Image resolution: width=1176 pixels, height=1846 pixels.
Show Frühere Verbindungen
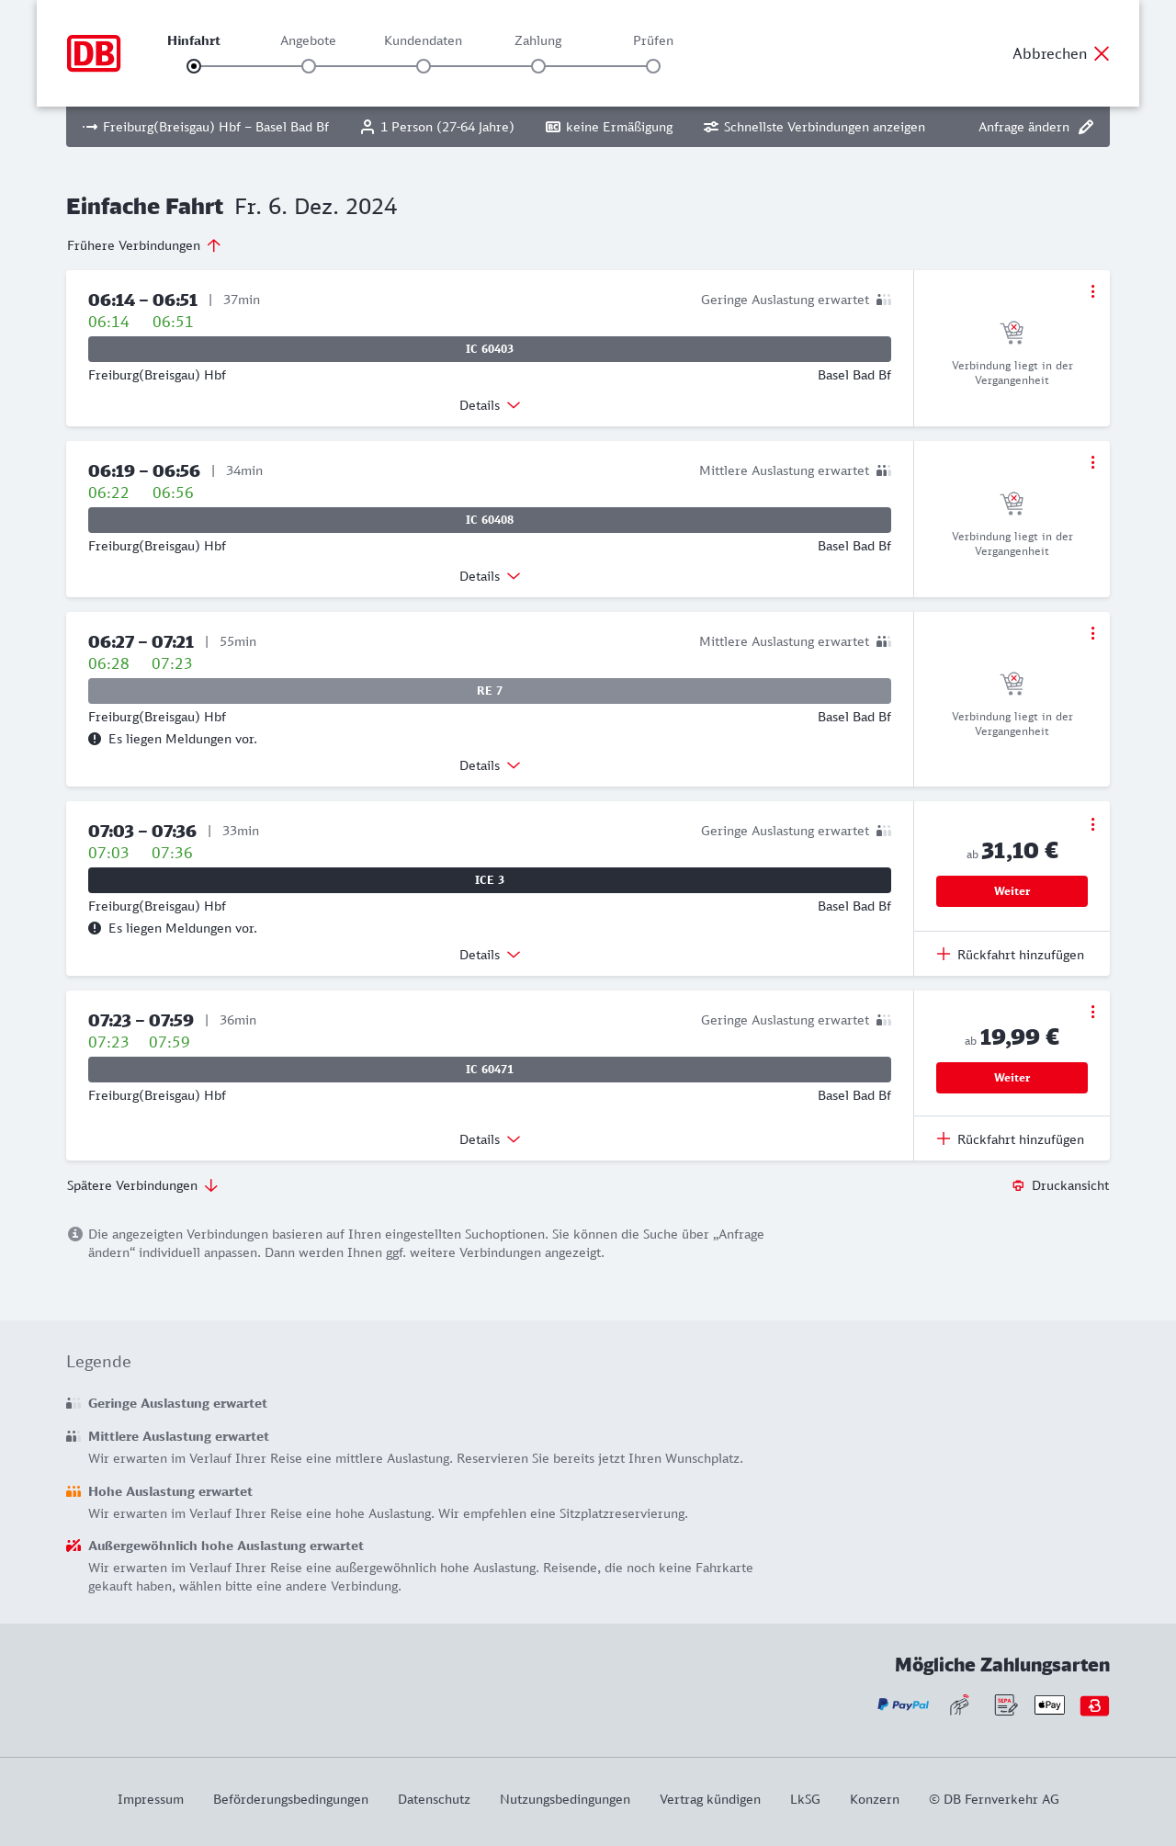144,245
